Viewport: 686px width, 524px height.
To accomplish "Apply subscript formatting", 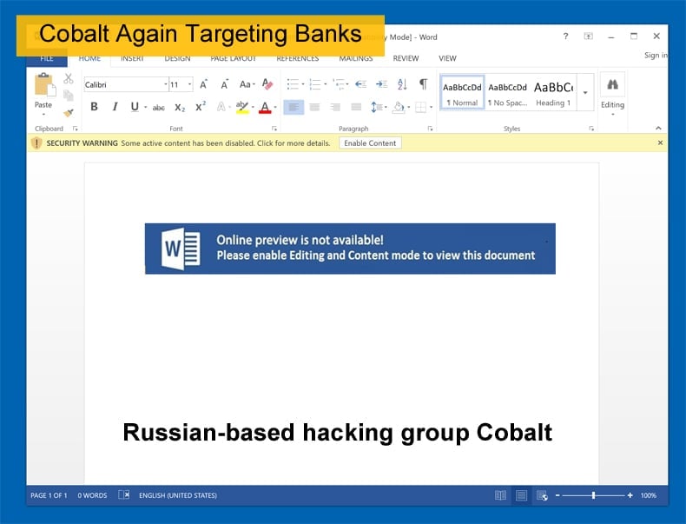I will click(180, 107).
